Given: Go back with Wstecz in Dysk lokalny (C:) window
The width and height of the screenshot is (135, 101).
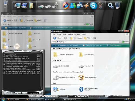Looking at the screenshot, I should (x=7, y=20).
